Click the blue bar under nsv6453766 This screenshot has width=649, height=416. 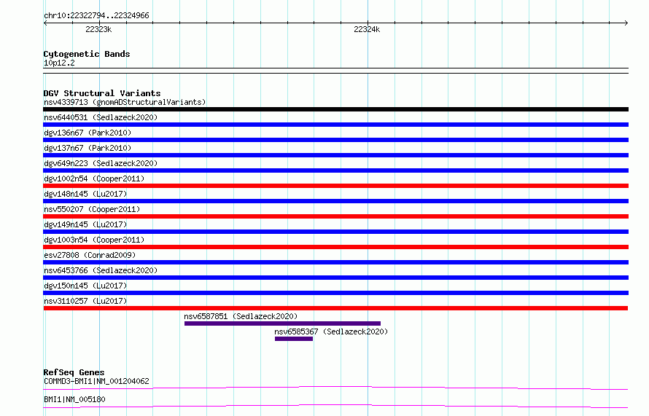[x=335, y=278]
